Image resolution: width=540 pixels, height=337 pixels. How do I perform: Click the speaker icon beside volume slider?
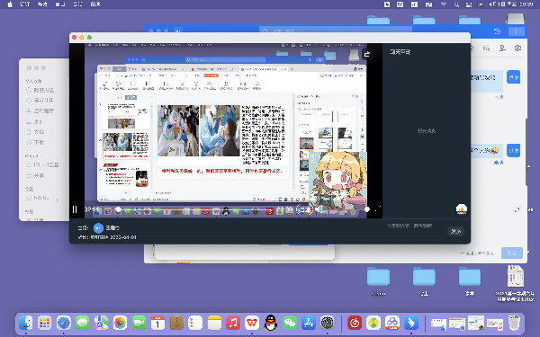tap(319, 209)
